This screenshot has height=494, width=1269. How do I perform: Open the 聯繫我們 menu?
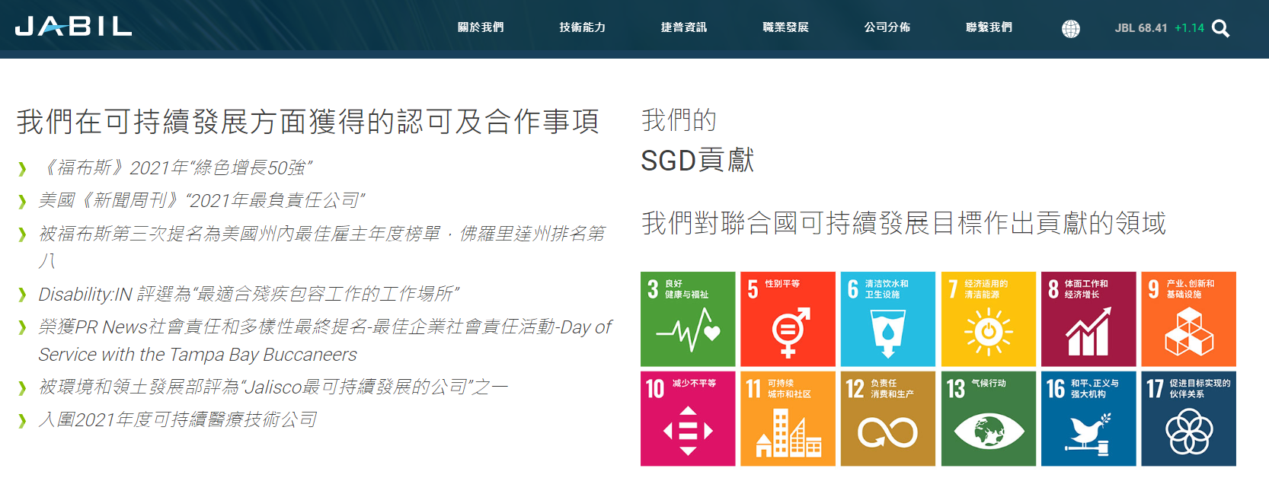(989, 27)
